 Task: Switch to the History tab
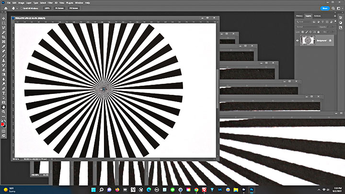tap(299, 16)
